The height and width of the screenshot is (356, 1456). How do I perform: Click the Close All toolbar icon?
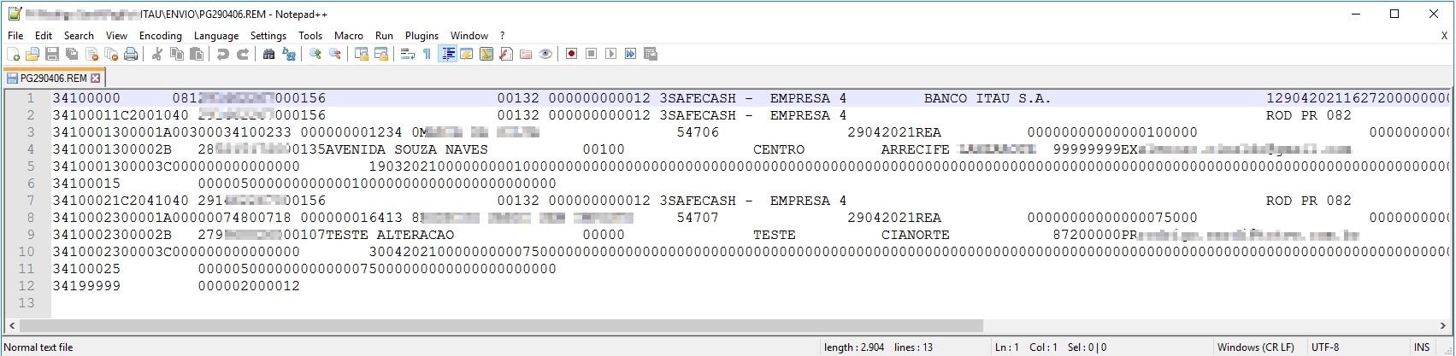111,54
